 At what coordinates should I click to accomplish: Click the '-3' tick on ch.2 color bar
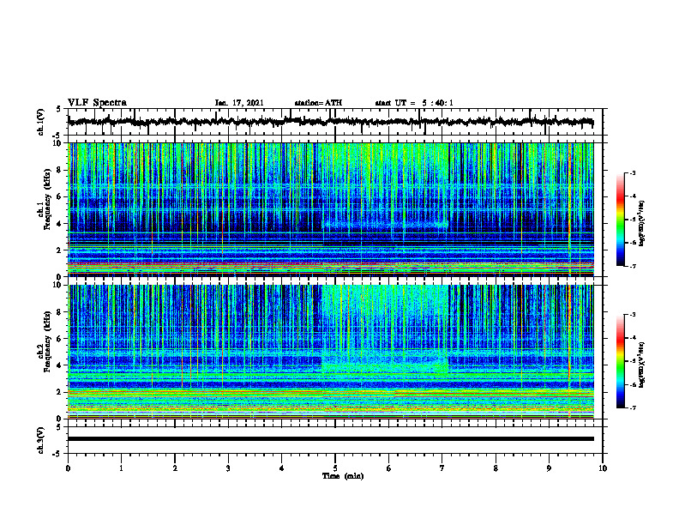coord(633,315)
